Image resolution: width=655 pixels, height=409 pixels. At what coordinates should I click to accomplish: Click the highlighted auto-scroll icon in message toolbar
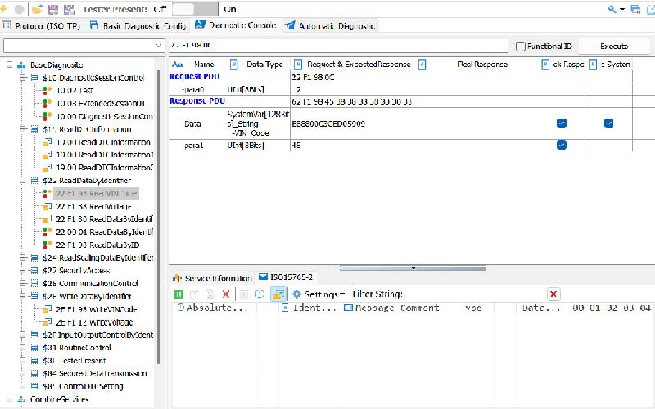click(x=278, y=294)
